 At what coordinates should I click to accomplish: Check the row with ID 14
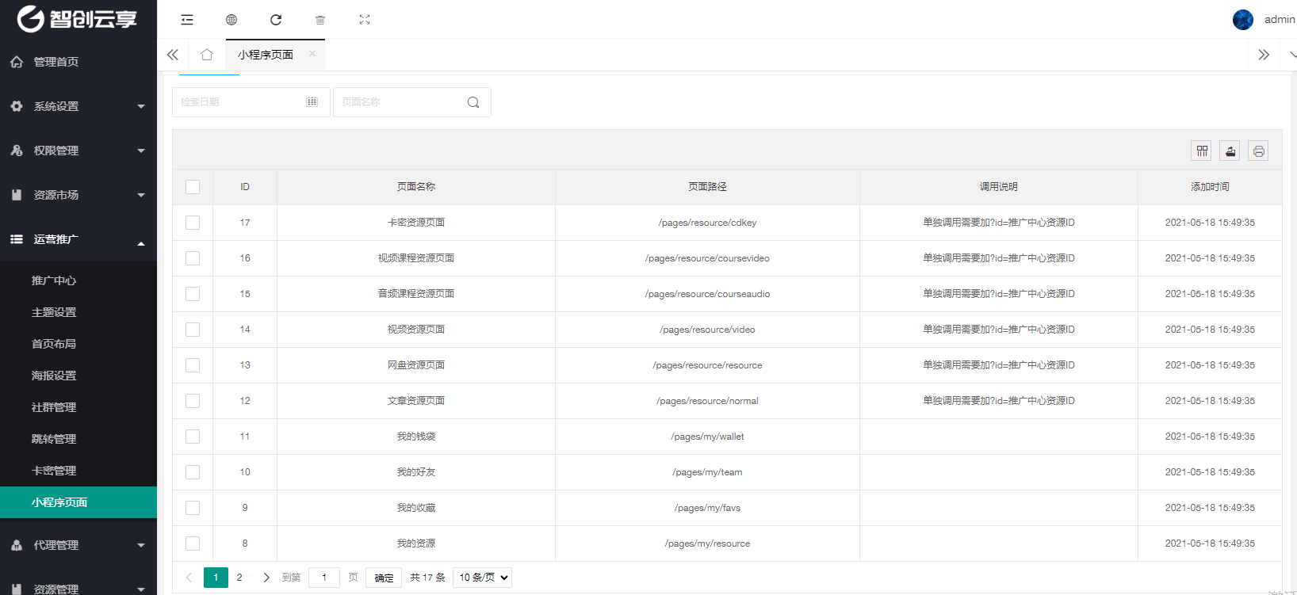click(x=193, y=330)
